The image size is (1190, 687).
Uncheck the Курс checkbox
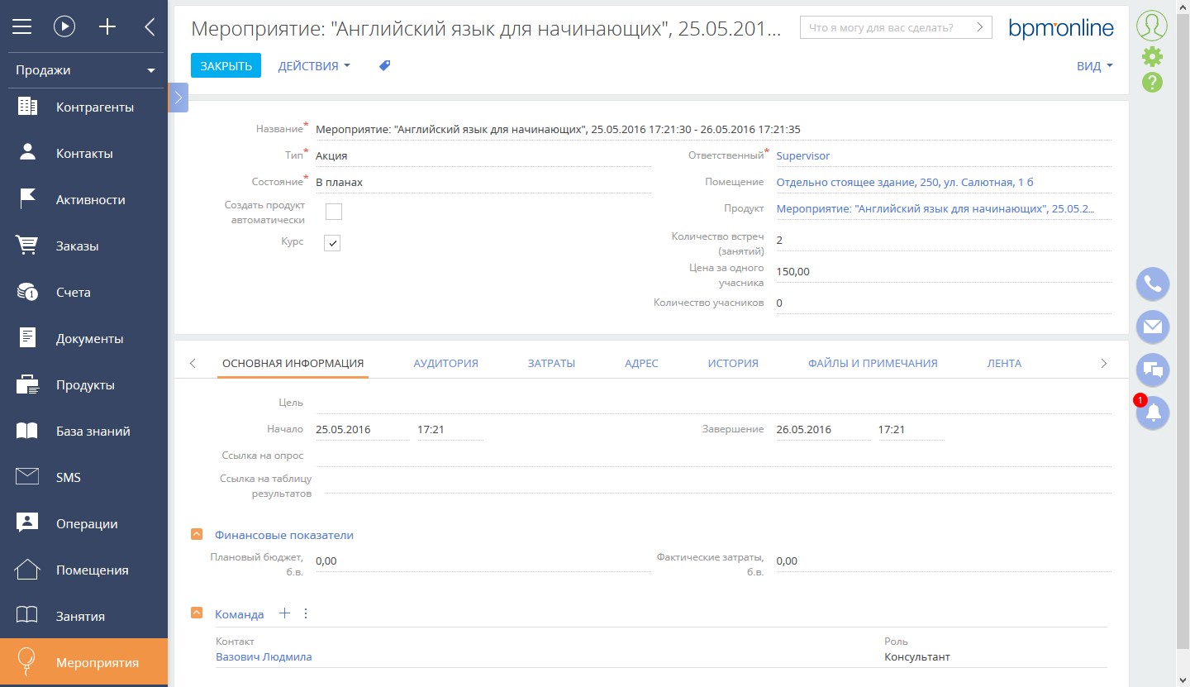[332, 242]
